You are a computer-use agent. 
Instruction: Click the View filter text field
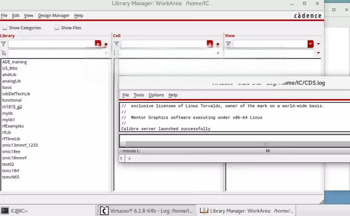[x=270, y=44]
